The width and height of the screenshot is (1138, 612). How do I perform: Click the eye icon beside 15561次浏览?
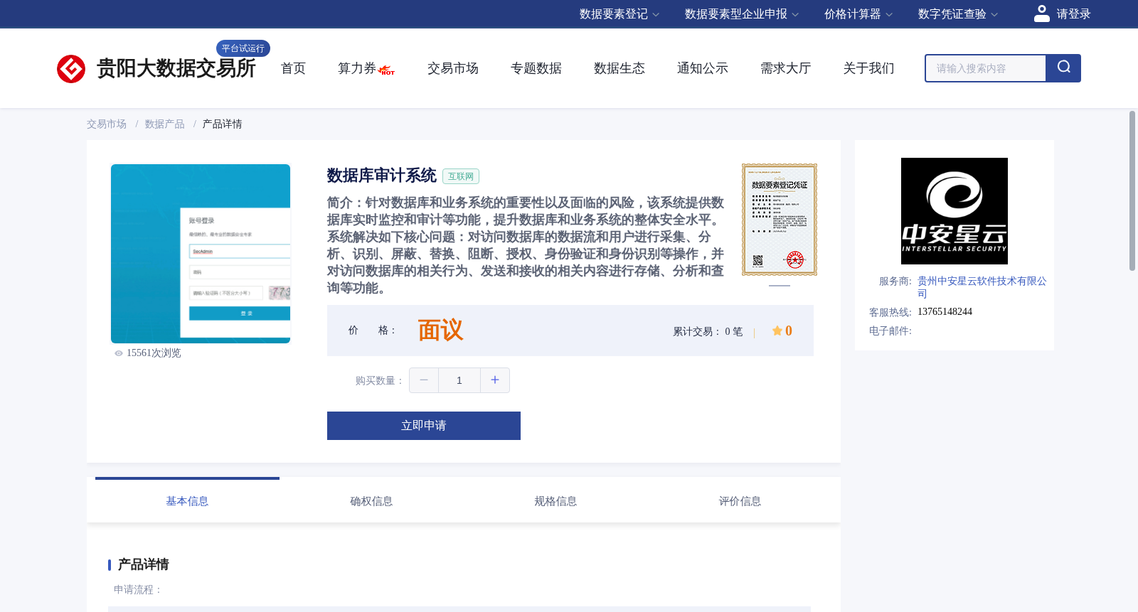click(x=119, y=353)
